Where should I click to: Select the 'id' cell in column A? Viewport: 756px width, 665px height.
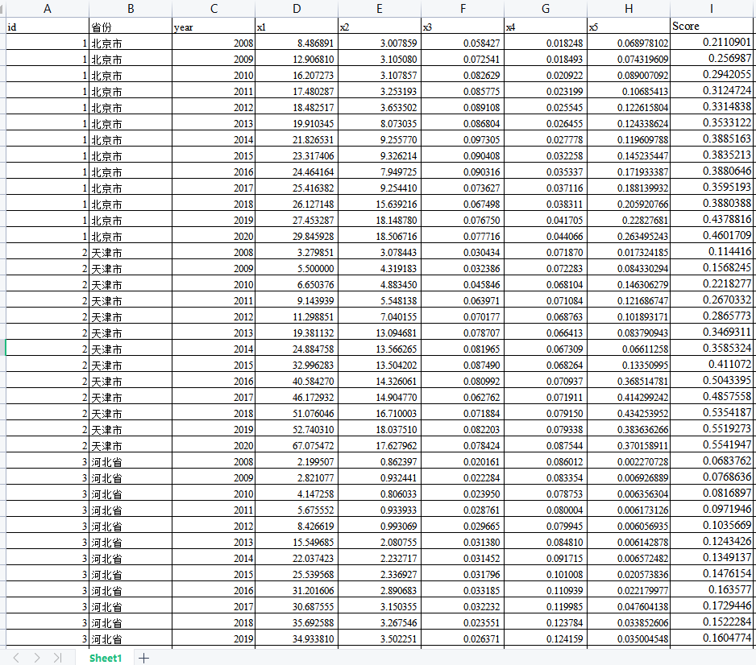(x=47, y=27)
